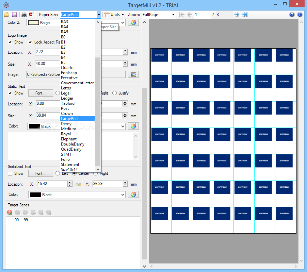Click the remove target series icon
This screenshot has width=307, height=272.
click(33, 212)
